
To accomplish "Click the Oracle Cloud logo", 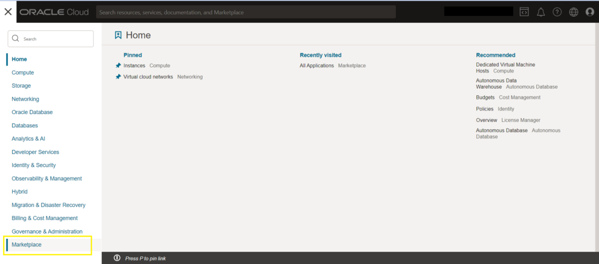I will point(54,12).
